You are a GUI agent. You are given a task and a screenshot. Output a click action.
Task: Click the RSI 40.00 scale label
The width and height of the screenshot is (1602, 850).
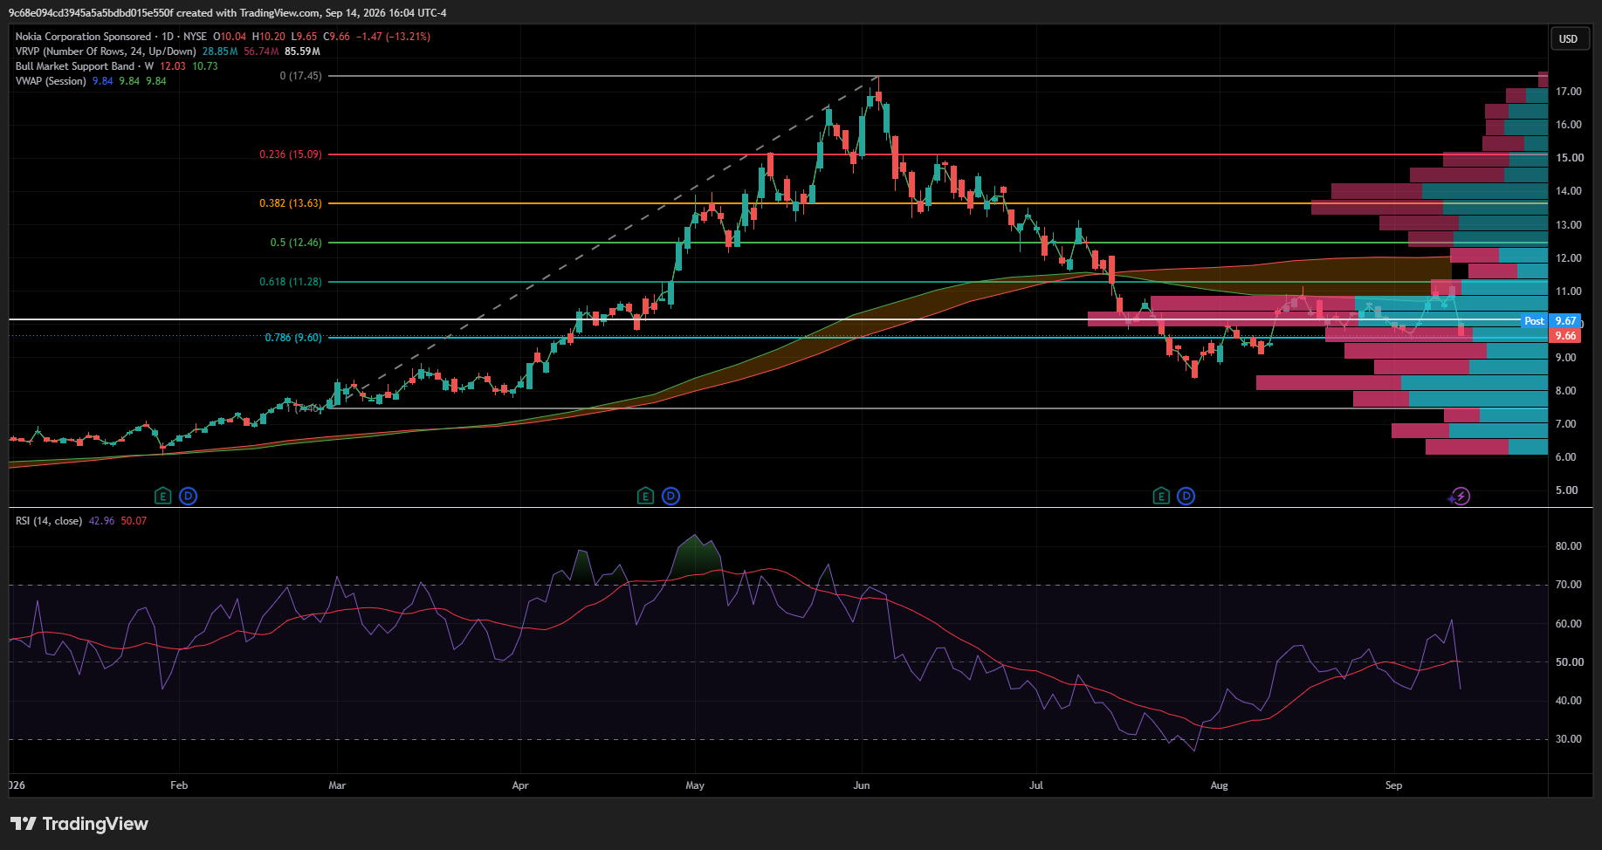click(x=1568, y=701)
